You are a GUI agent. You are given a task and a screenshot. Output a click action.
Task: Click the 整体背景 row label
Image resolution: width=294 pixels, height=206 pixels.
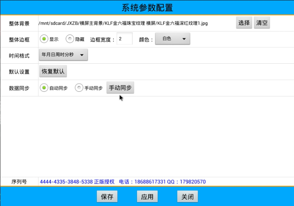point(19,24)
